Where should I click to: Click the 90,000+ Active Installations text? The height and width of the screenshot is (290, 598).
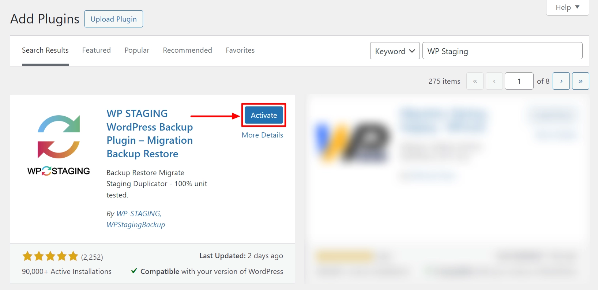(67, 271)
